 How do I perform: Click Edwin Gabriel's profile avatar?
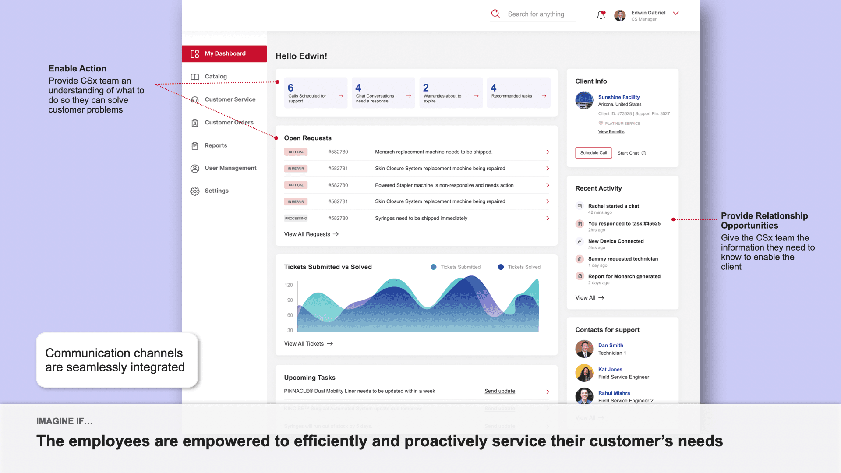[620, 16]
